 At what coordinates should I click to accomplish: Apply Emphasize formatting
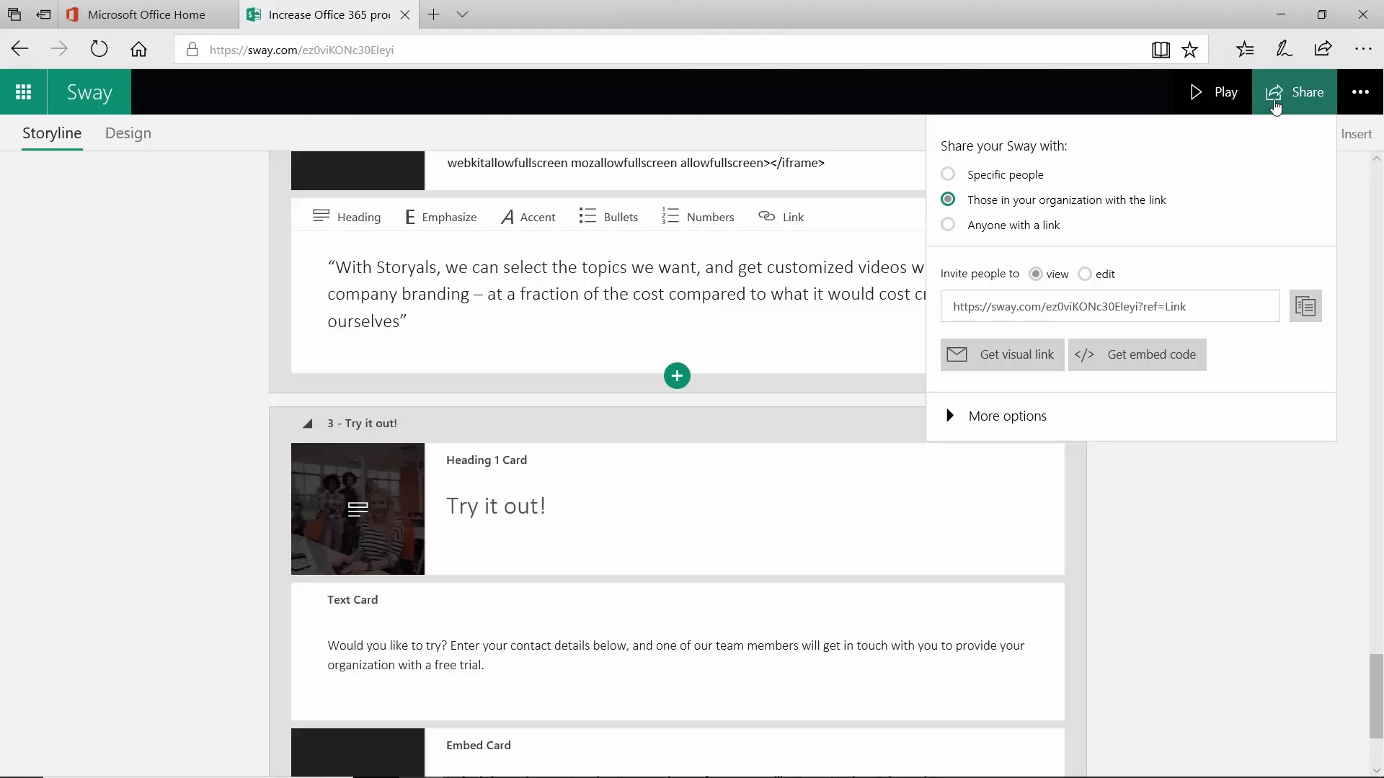pyautogui.click(x=440, y=217)
